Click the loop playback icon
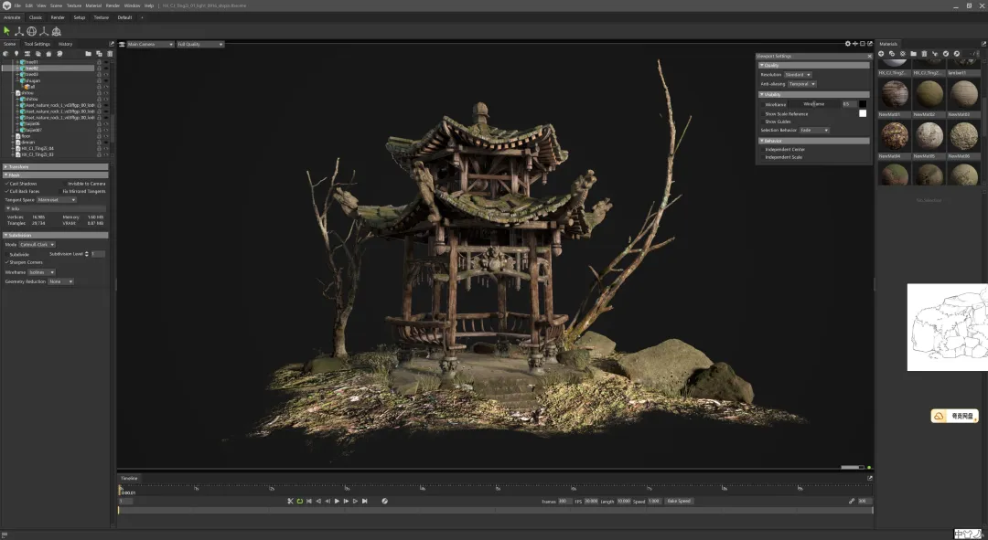 (300, 501)
